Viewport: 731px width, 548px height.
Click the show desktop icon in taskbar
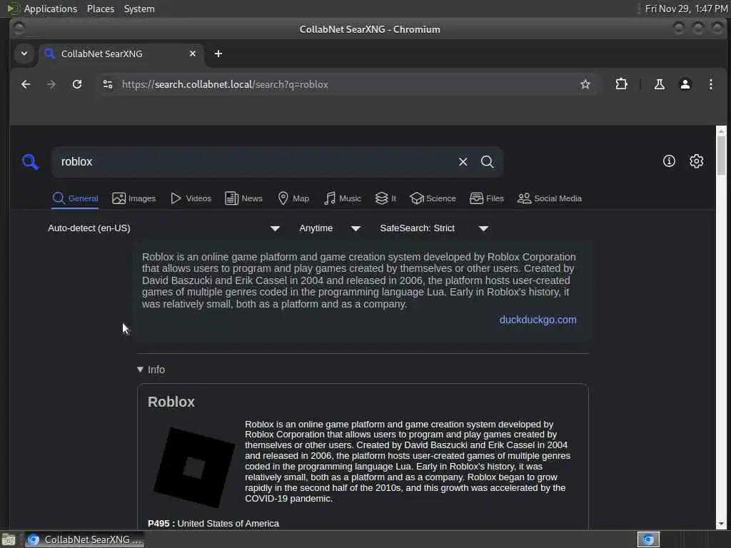tap(9, 539)
